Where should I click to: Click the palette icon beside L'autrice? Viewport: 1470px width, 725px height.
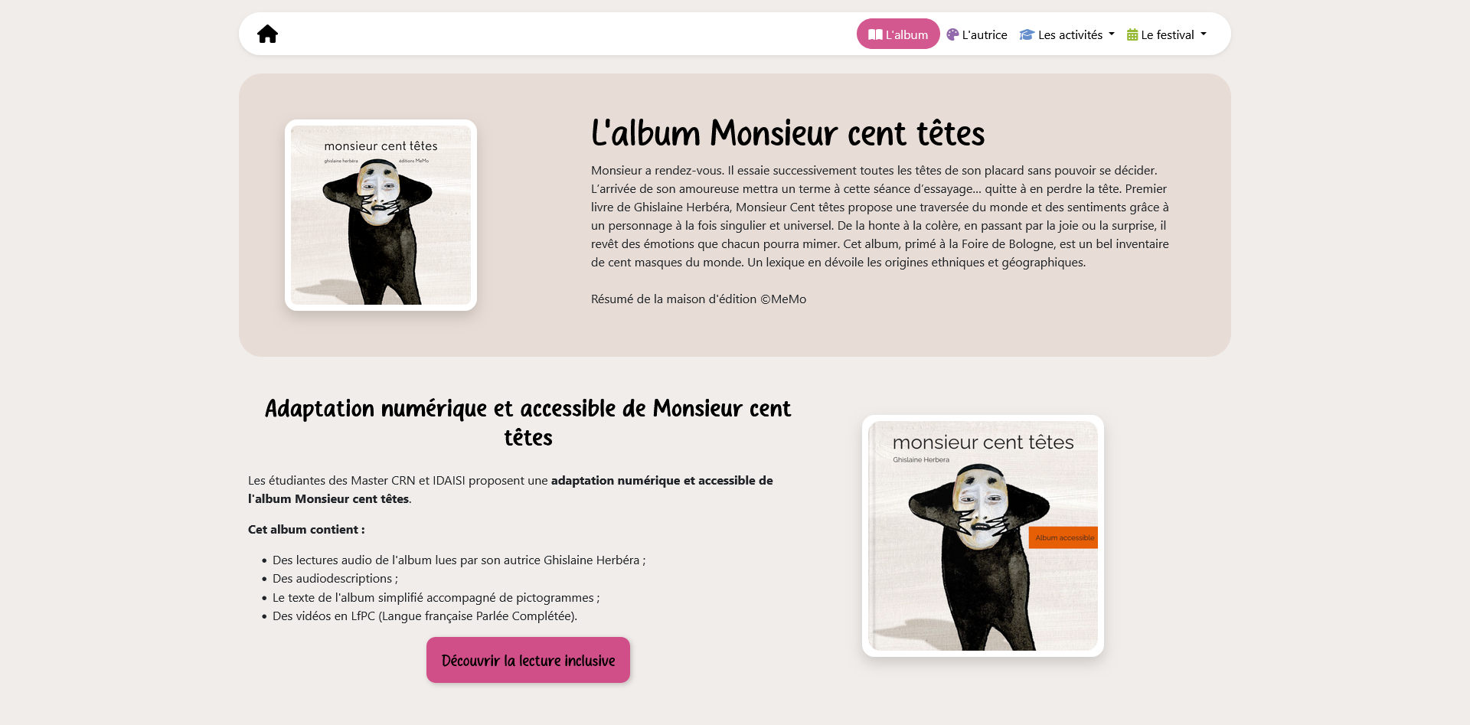[x=952, y=34]
